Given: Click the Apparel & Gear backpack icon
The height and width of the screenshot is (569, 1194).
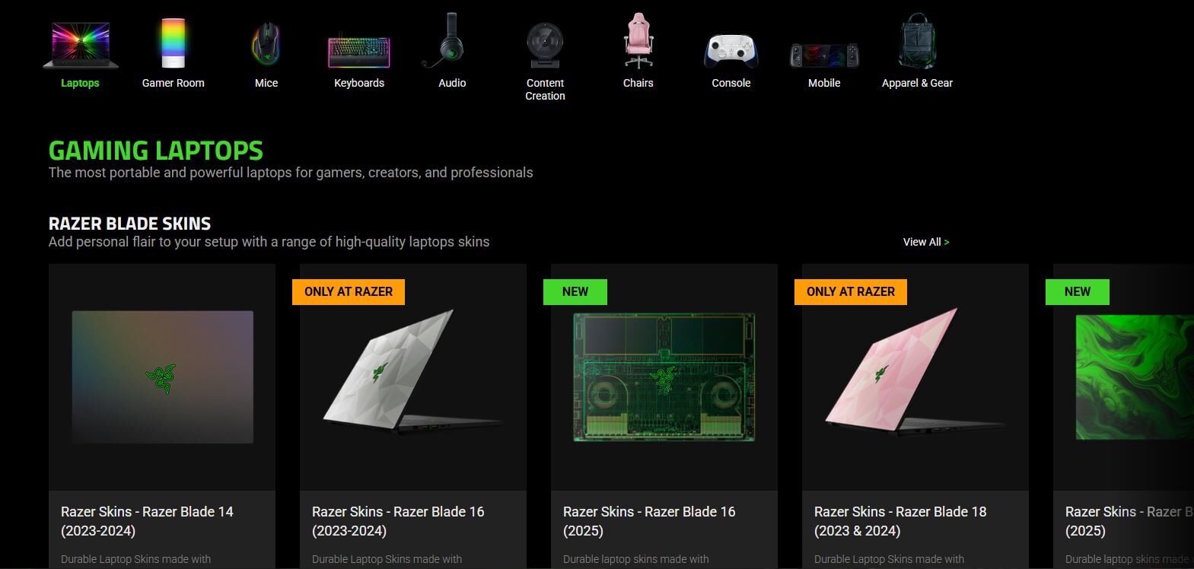Looking at the screenshot, I should coord(917,43).
